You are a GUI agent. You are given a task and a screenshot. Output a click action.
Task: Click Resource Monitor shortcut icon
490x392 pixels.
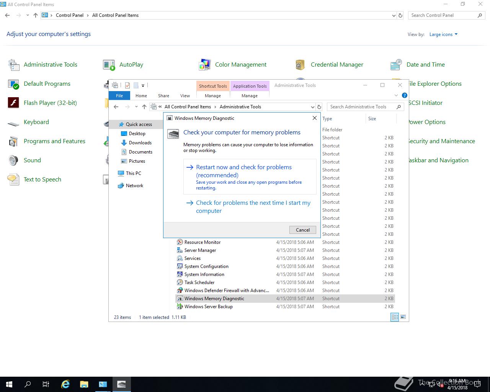[x=180, y=242]
